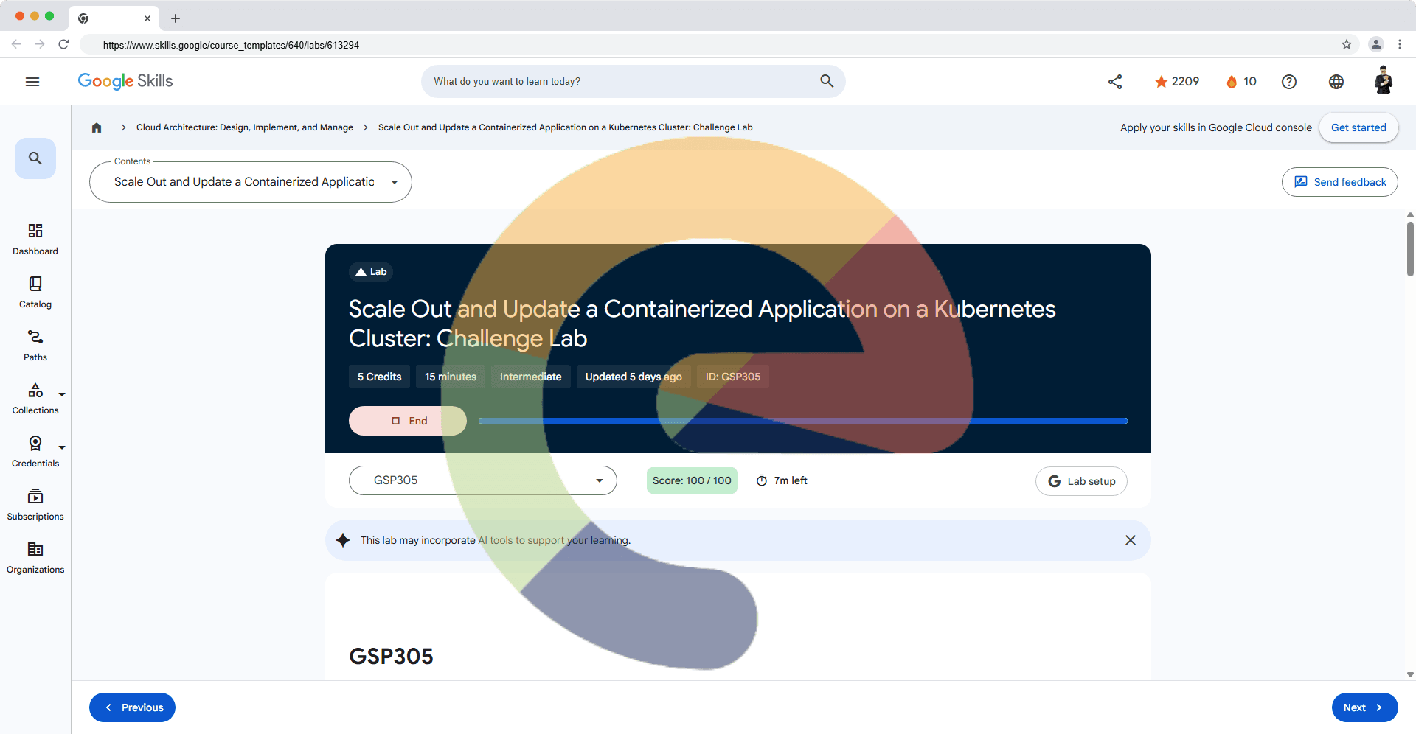
Task: Click the ID: GSP305 chip
Action: click(733, 377)
